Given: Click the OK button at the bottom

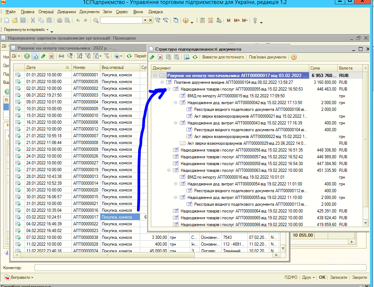Looking at the screenshot, I should [x=322, y=277].
